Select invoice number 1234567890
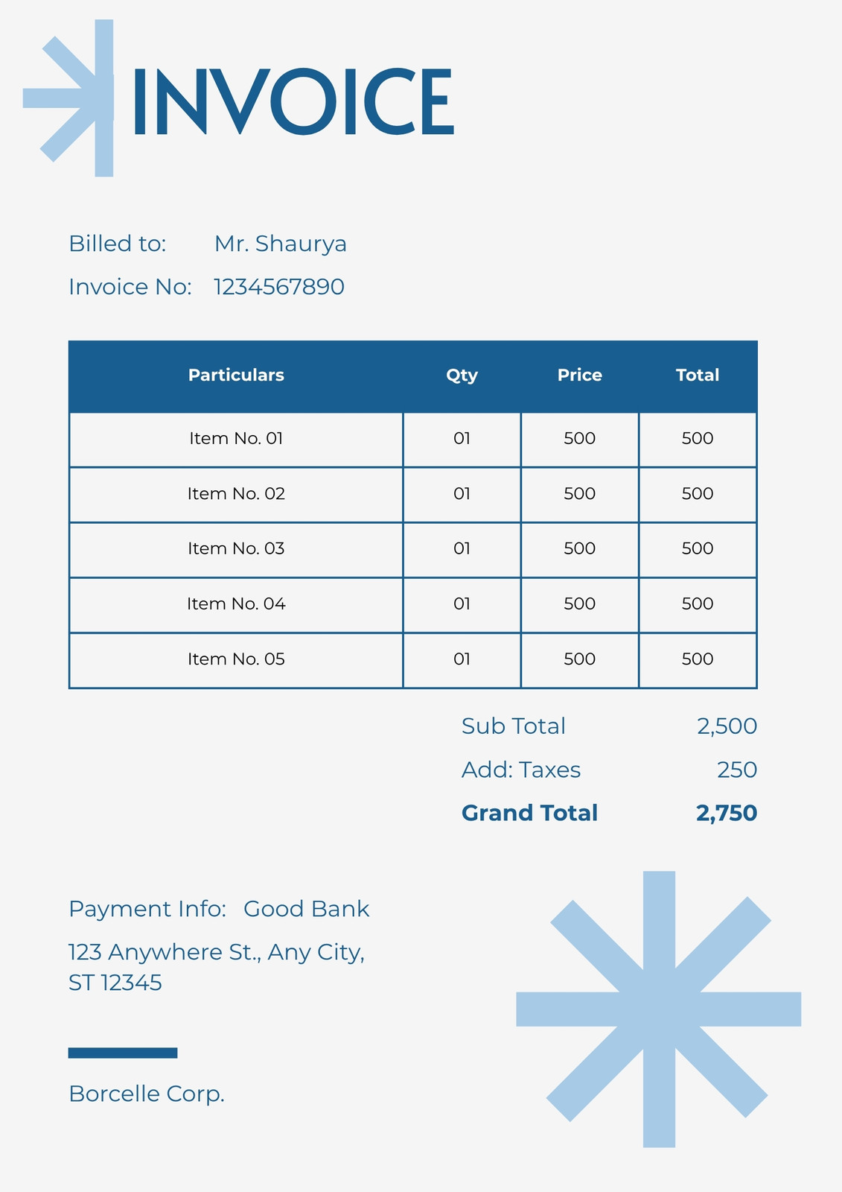842x1192 pixels. pyautogui.click(x=279, y=287)
